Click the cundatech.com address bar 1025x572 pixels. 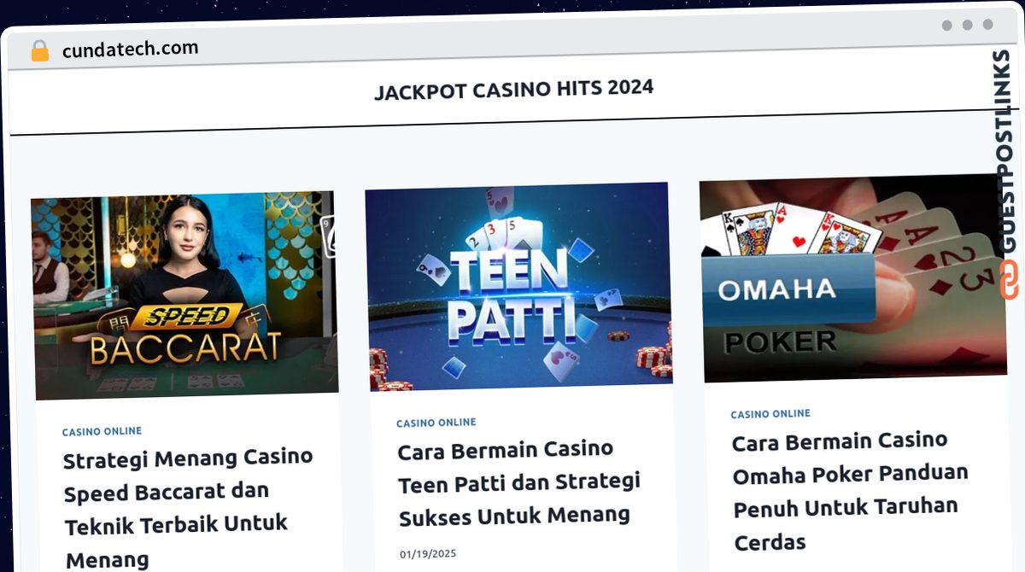130,49
